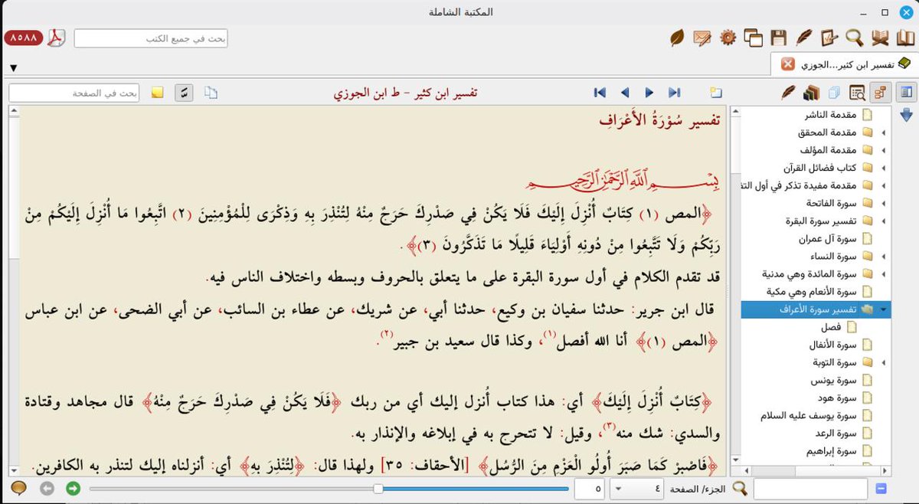Select 'سورة يونس' in the tree
The height and width of the screenshot is (504, 919).
tap(832, 380)
